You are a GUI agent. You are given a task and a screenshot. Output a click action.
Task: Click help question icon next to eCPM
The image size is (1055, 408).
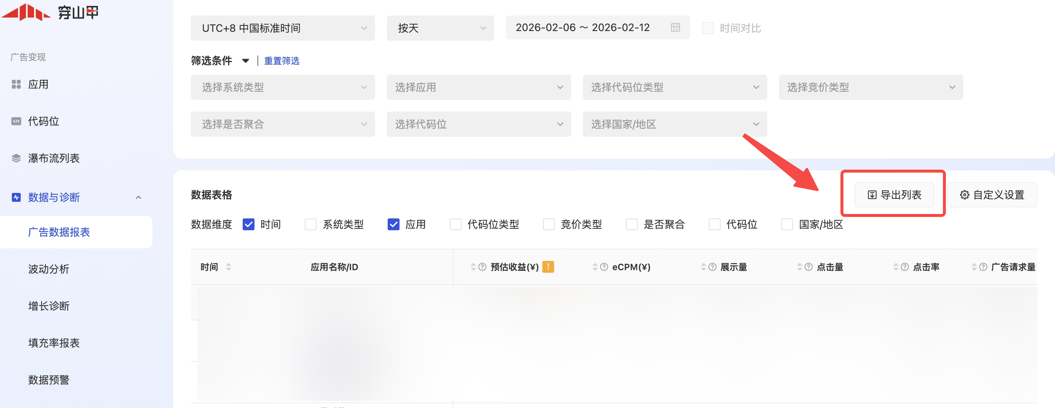click(604, 267)
